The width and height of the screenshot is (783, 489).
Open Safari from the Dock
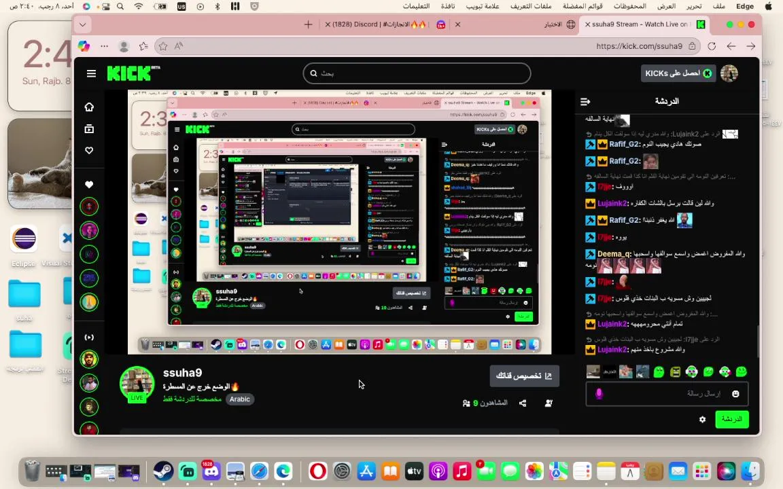point(259,471)
